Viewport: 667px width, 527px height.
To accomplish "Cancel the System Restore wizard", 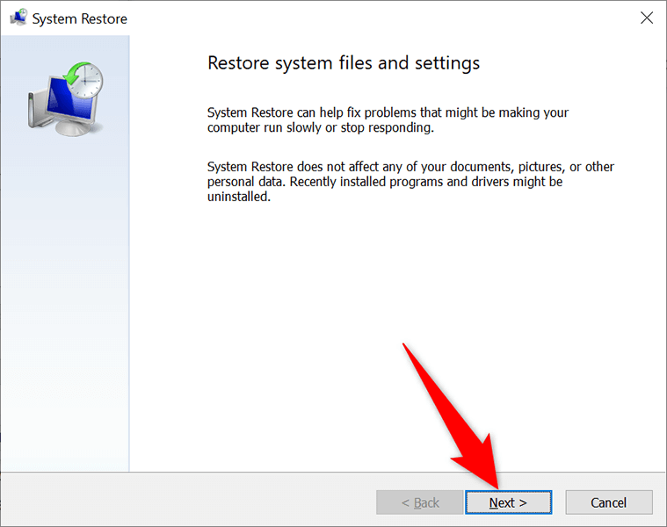I will (x=609, y=502).
